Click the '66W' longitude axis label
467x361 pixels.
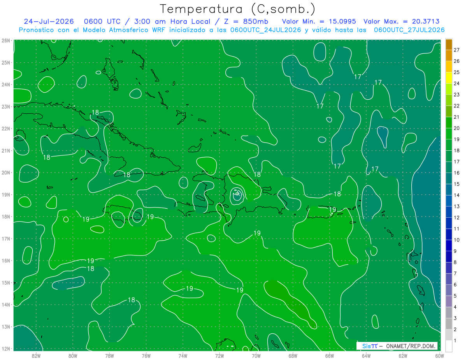329,356
